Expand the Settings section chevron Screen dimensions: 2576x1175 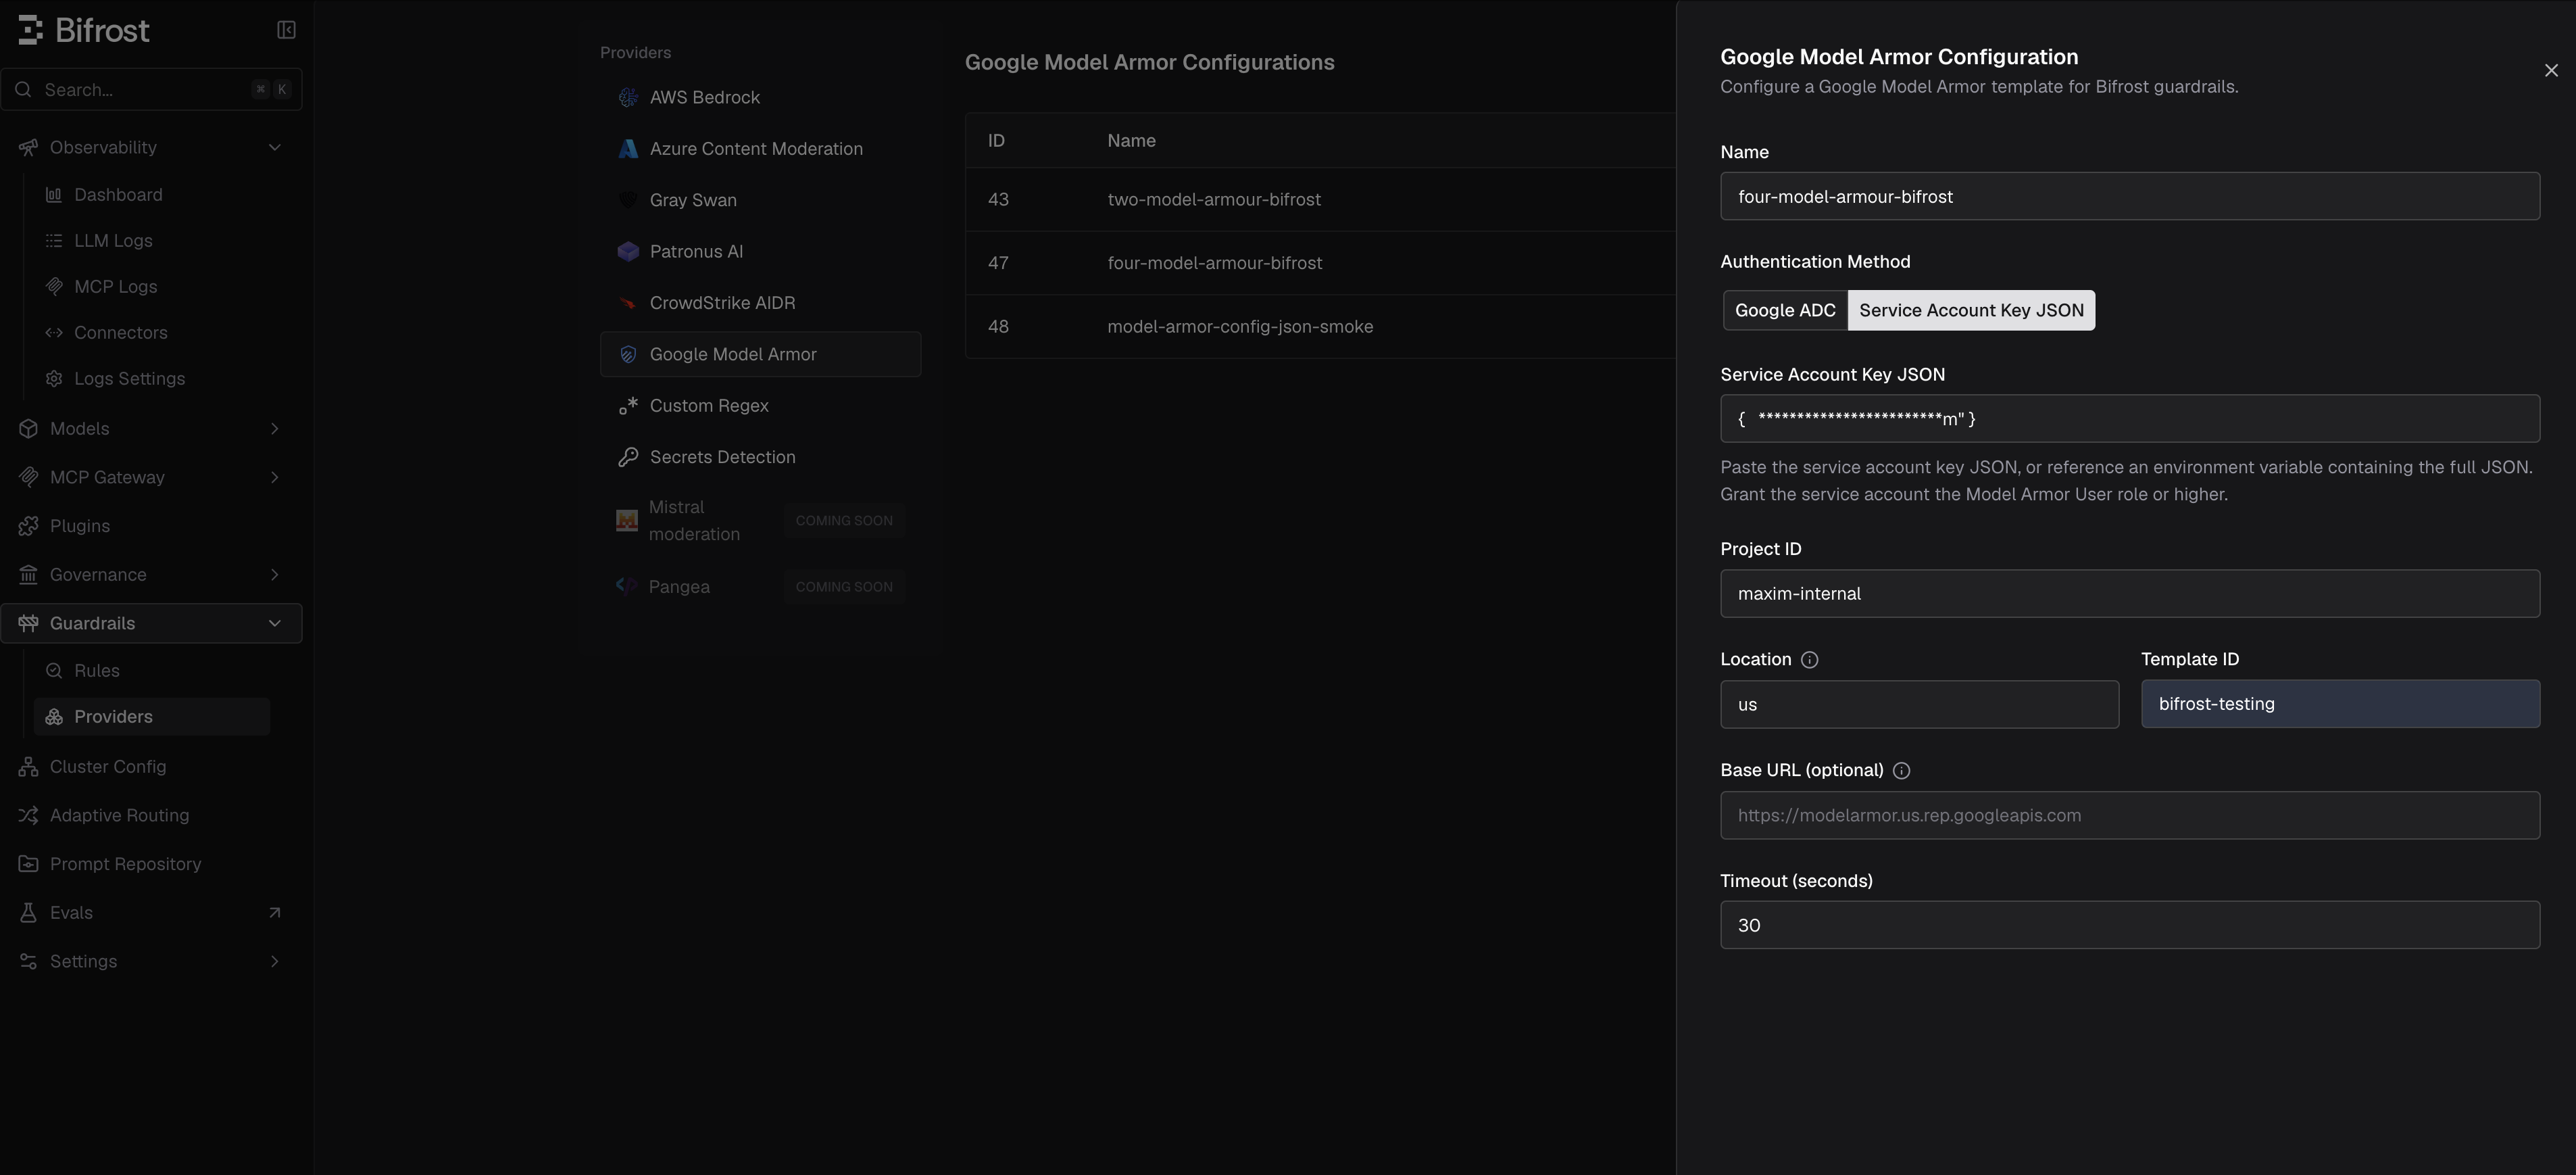275,961
